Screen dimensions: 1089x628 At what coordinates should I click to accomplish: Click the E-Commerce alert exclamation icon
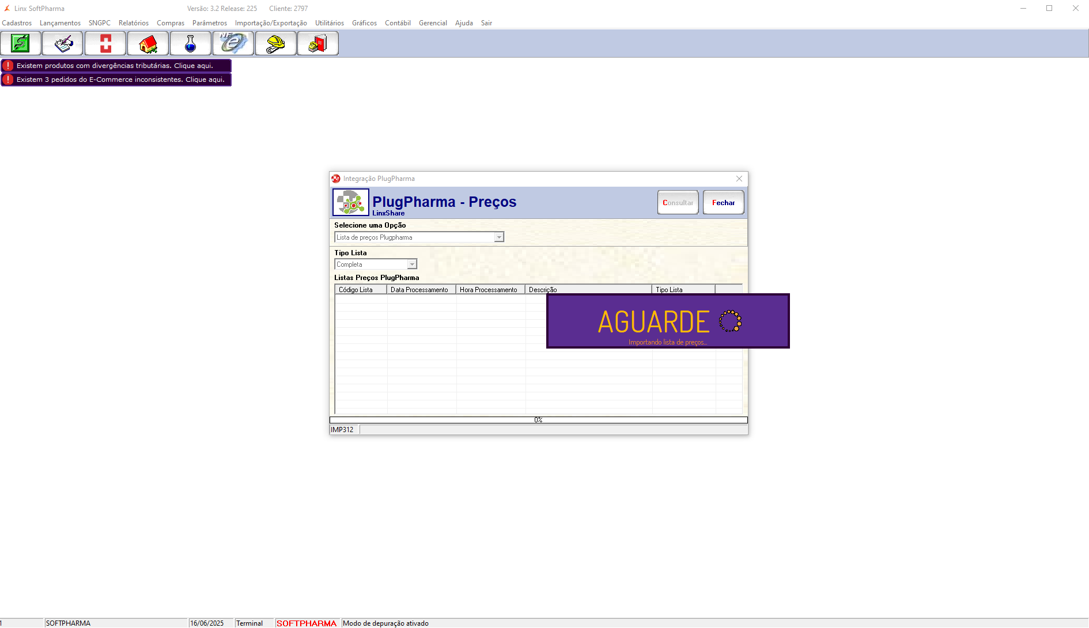point(9,80)
